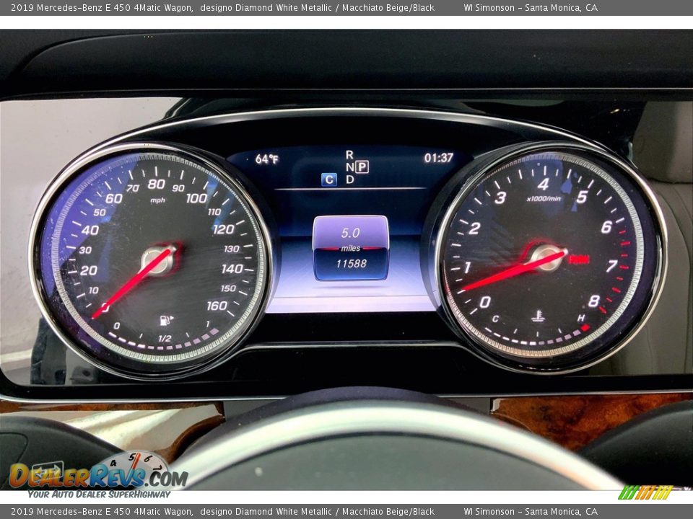Click the 160 mark on speedometer
Viewport: 693px width, 519px height.
(217, 306)
